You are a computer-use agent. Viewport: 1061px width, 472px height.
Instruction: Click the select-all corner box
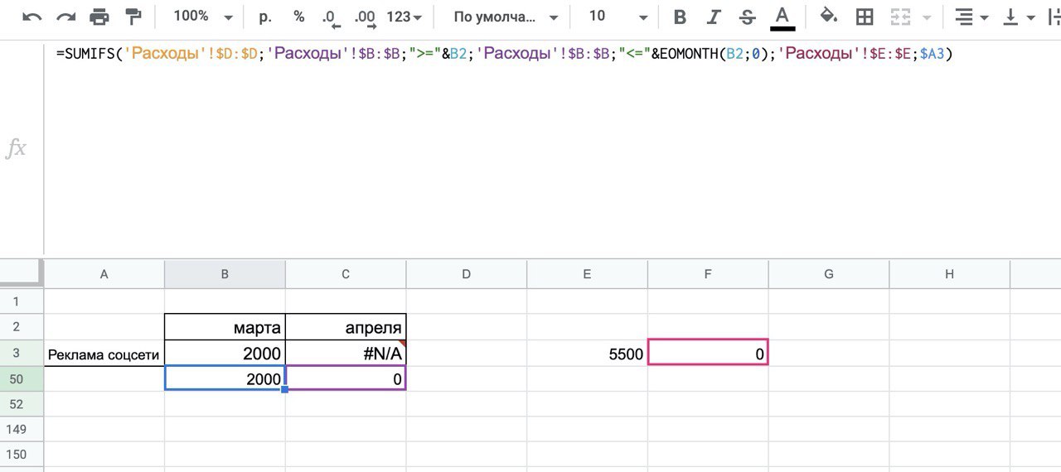(x=22, y=273)
